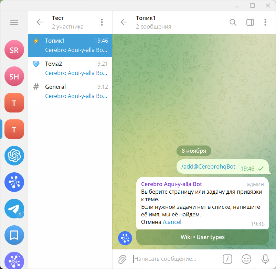Open Saved Messages bookmark avatar
This screenshot has width=276, height=269.
coord(14,235)
